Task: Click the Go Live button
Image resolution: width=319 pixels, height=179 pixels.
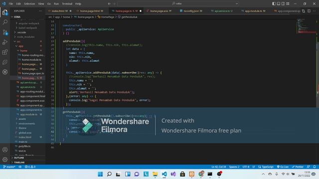Action: pos(283,167)
